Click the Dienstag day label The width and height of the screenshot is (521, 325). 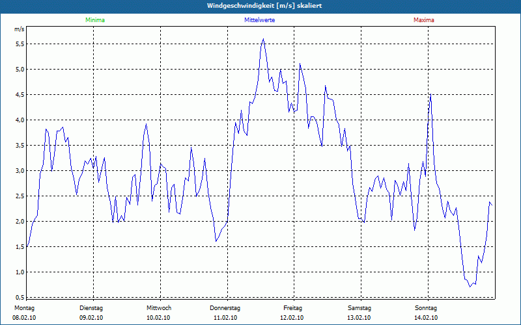91,308
